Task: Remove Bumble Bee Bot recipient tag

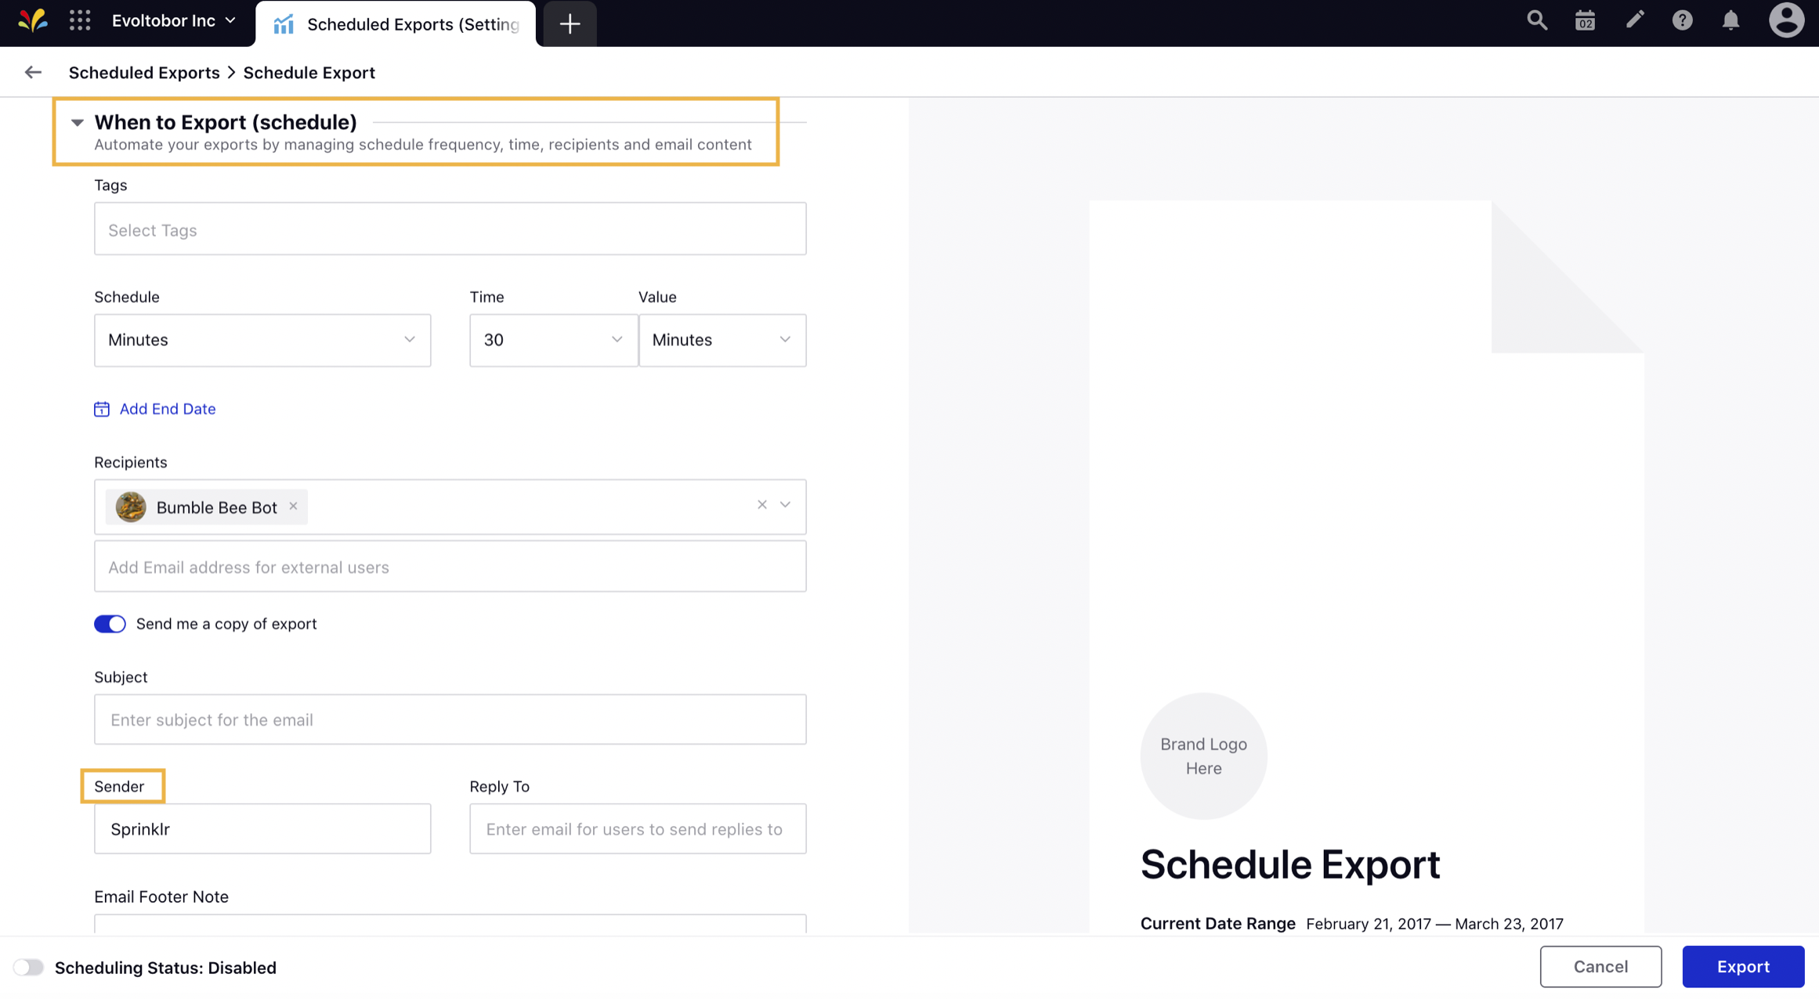Action: click(294, 506)
